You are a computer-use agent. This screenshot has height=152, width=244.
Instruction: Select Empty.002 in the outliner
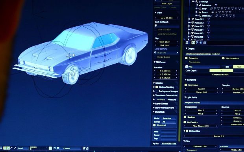(206, 16)
